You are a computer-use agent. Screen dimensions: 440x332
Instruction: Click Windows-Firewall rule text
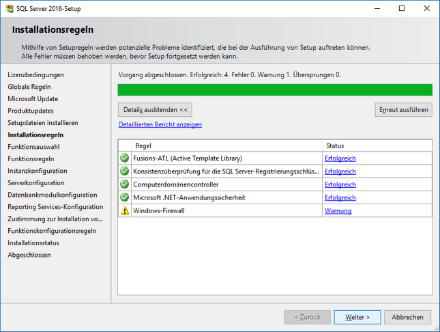pos(159,210)
